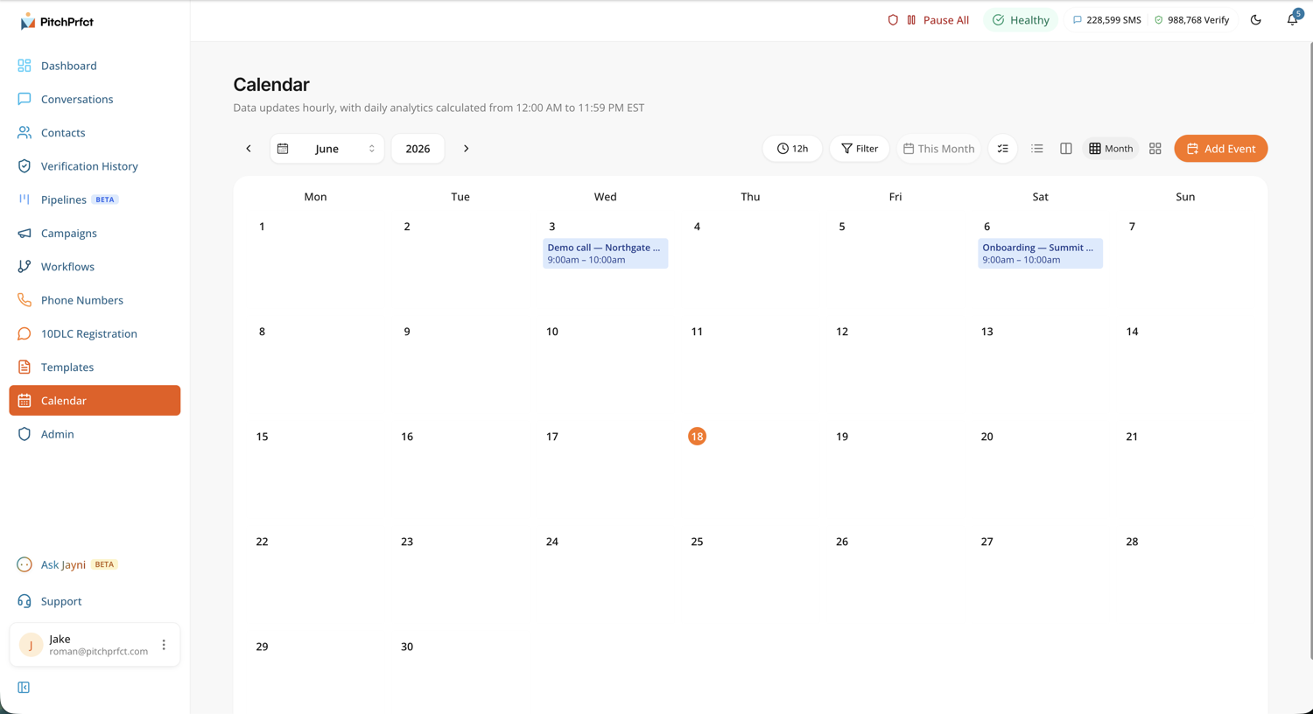Click the 2026 year field
This screenshot has width=1313, height=714.
418,149
